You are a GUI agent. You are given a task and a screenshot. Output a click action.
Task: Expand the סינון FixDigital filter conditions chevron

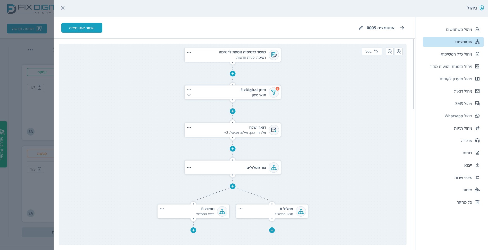[x=189, y=95]
